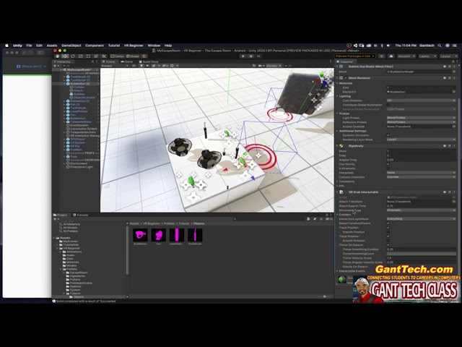This screenshot has height=347, width=462.
Task: Click Preview Packages in Use button
Action: (x=354, y=56)
